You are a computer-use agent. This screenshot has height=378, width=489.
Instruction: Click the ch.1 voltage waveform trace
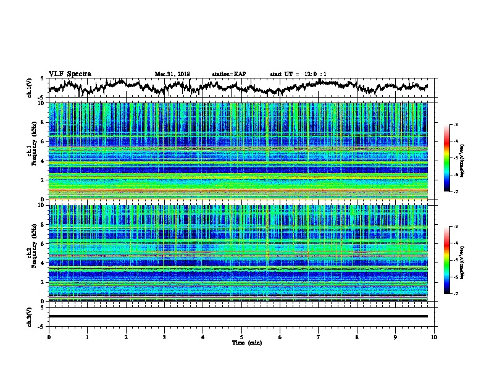tap(238, 86)
